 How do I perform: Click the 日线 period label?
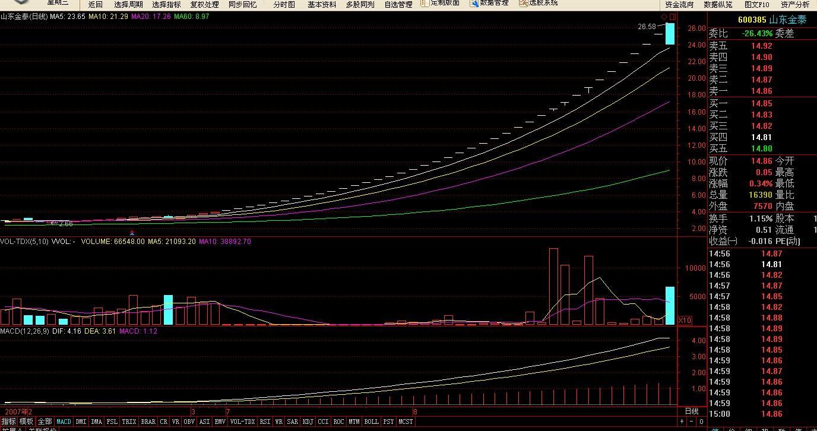coord(692,411)
